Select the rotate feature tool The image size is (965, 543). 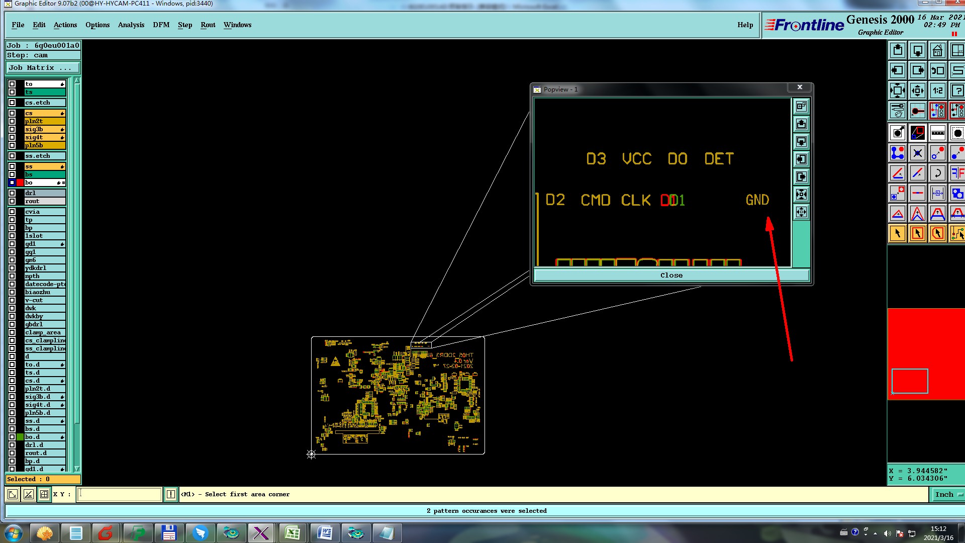click(937, 173)
